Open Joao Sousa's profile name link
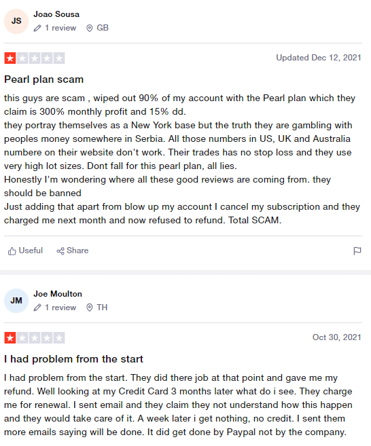Viewport: 371px width, 446px height. (x=56, y=14)
